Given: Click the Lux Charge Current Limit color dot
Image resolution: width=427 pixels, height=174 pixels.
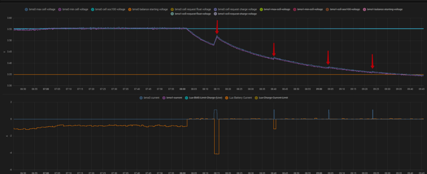Looking at the screenshot, I should click(x=257, y=98).
